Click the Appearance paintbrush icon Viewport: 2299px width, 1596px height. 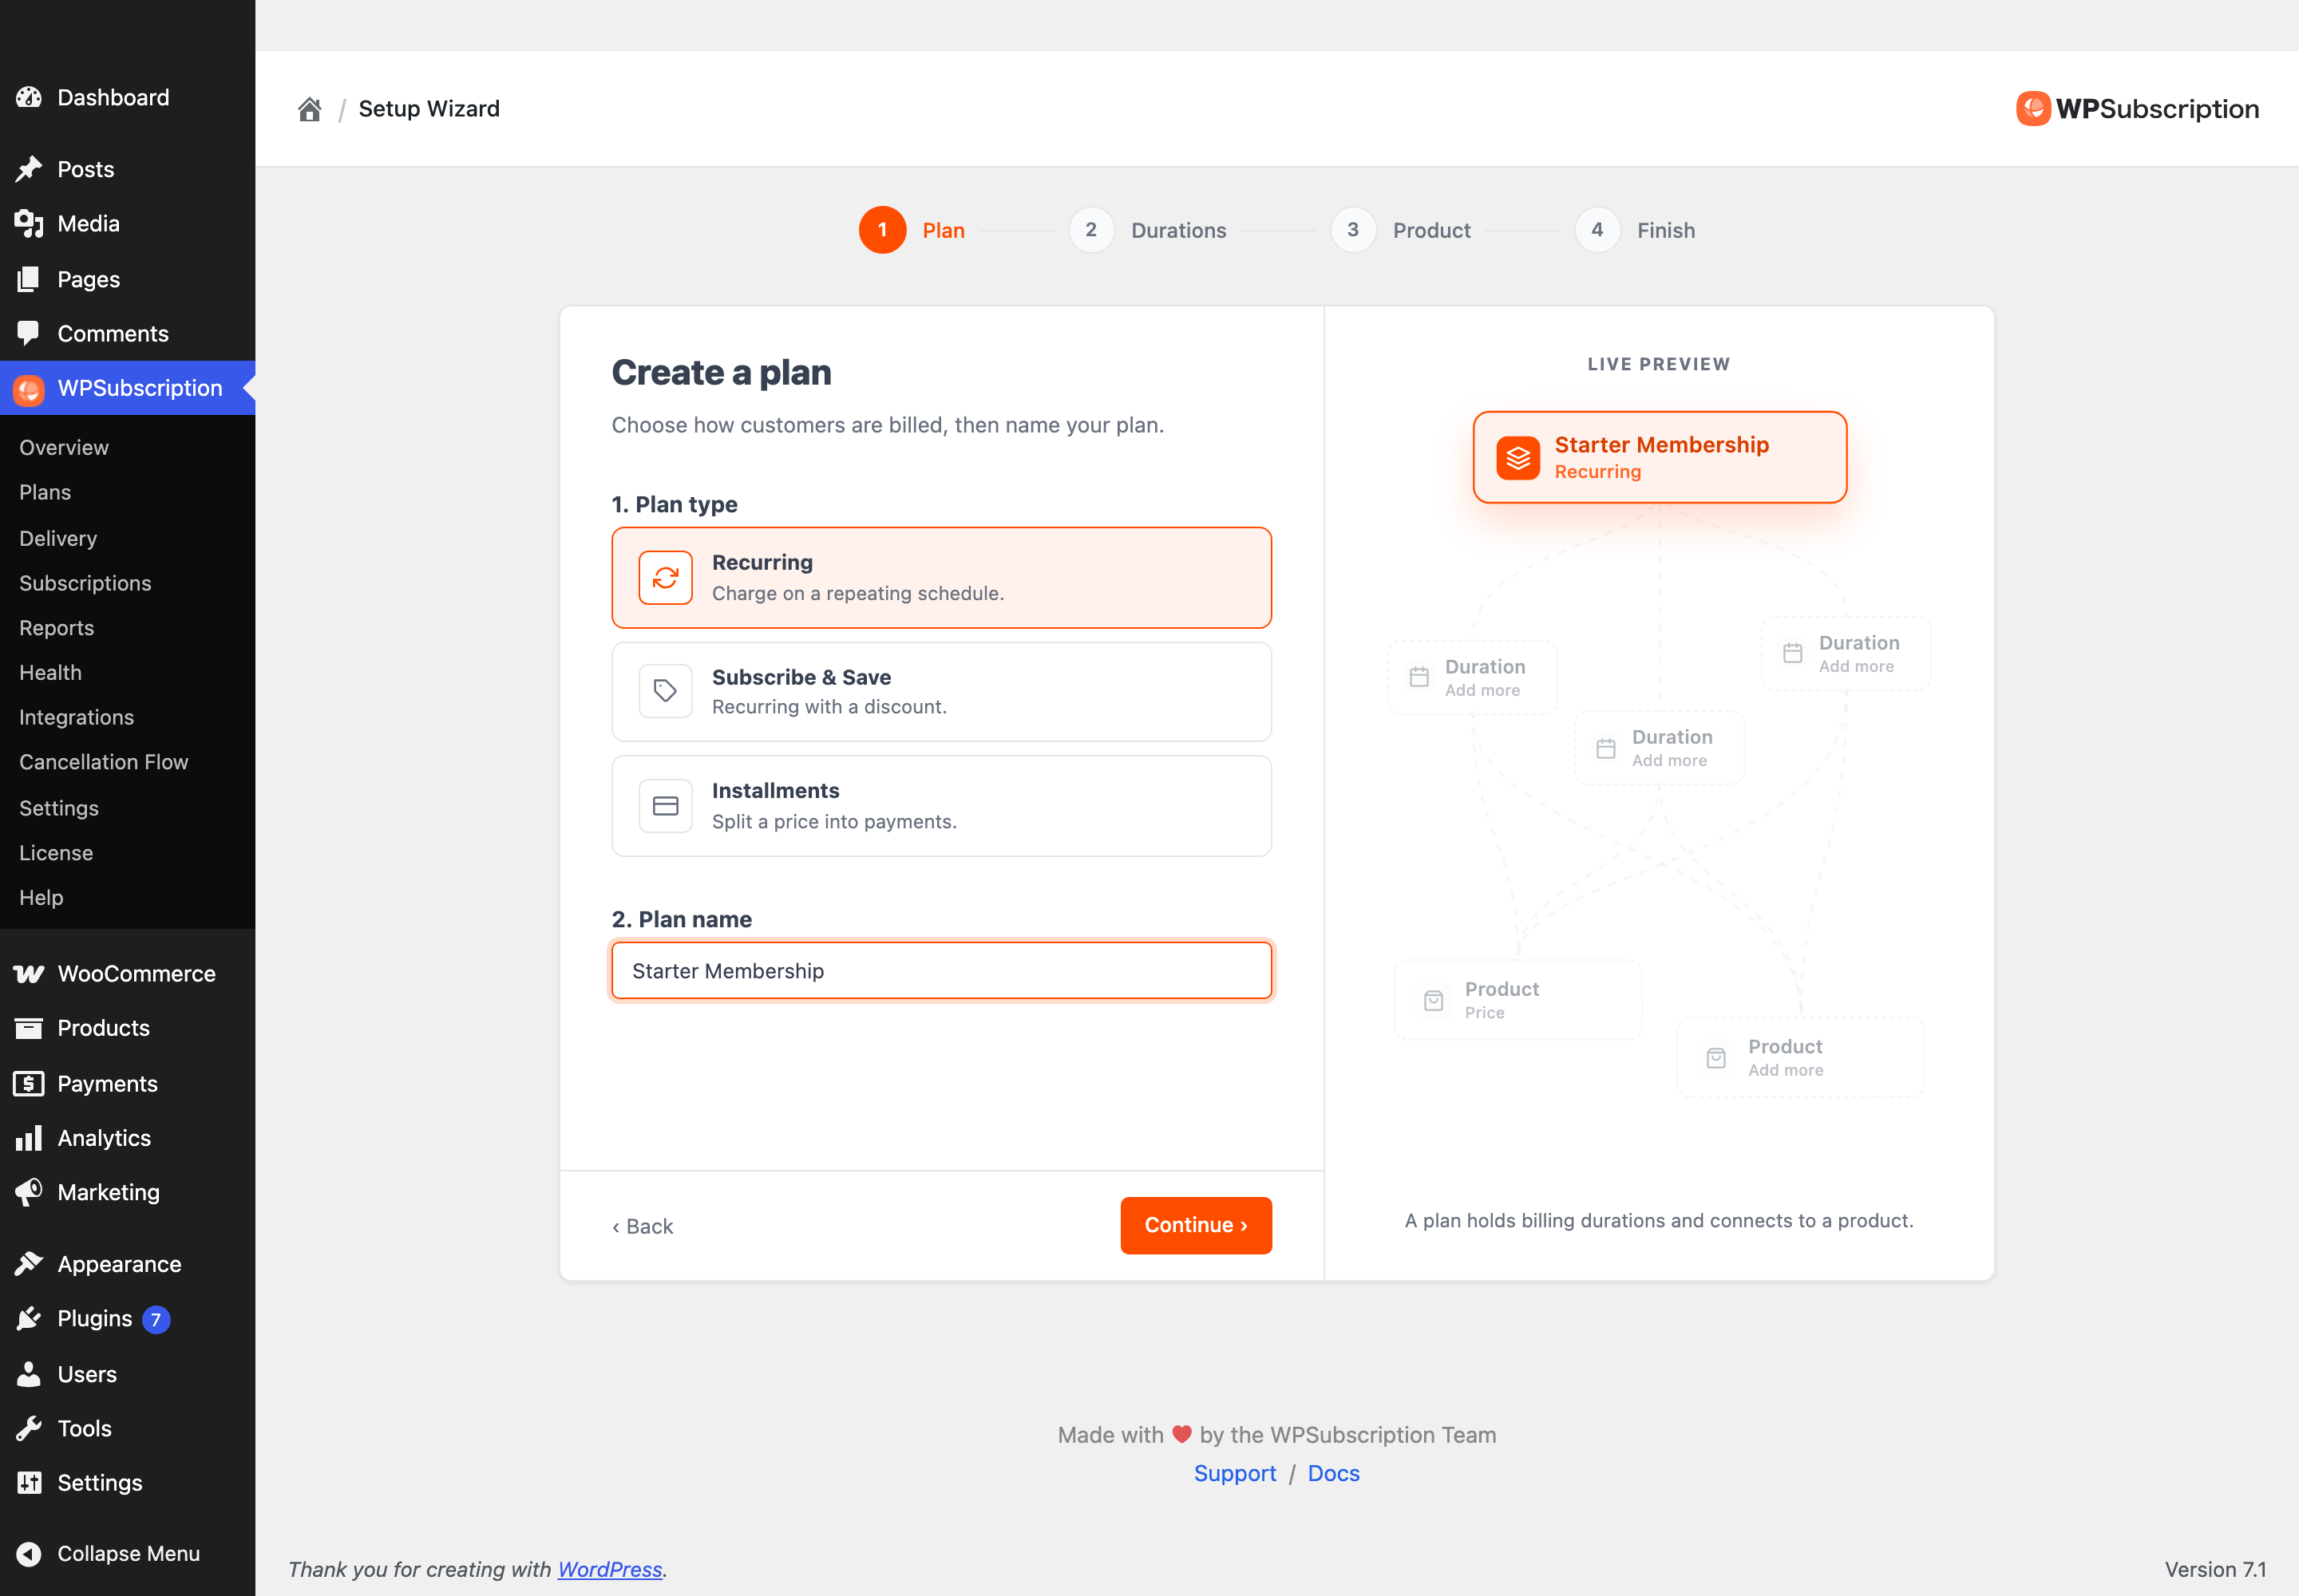(29, 1264)
